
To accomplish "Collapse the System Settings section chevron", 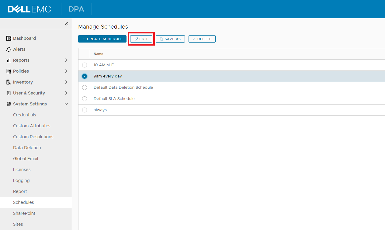I will point(66,104).
